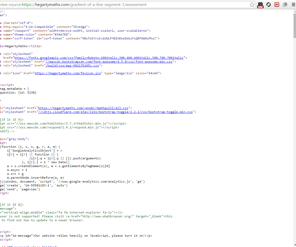Click the scrollbar up arrow
This screenshot has width=296, height=247.
point(295,12)
